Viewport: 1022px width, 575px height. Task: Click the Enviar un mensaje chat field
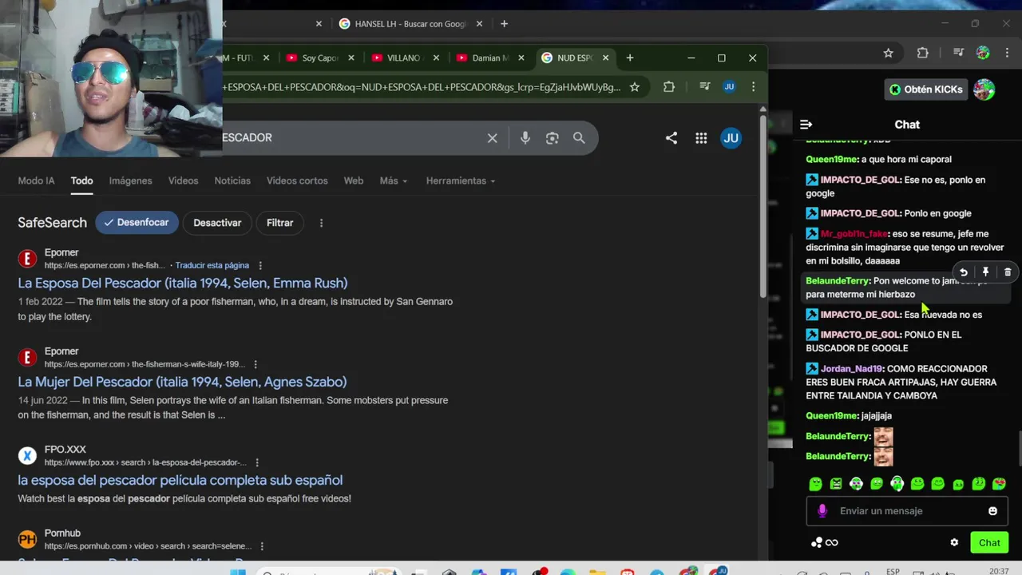[x=907, y=511]
